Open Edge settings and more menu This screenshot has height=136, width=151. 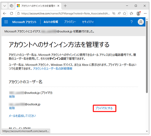tap(145, 13)
